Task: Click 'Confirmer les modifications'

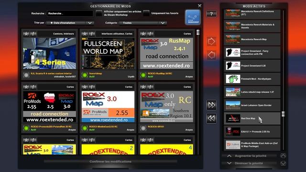Action: tap(110, 161)
